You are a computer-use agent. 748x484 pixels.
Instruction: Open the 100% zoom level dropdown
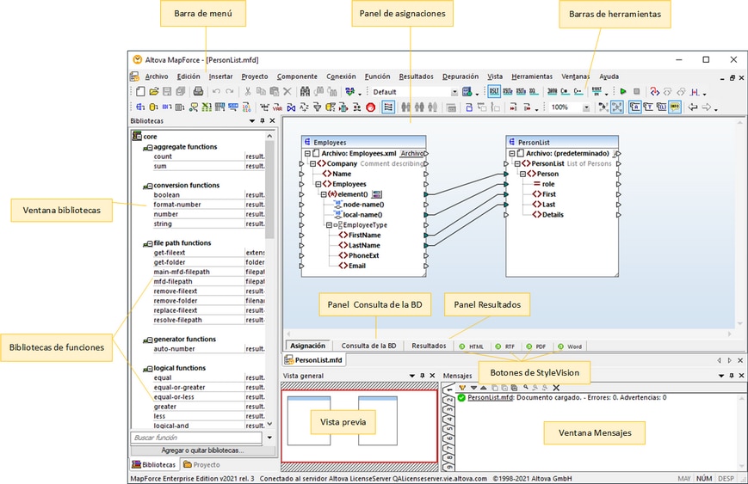[x=586, y=107]
